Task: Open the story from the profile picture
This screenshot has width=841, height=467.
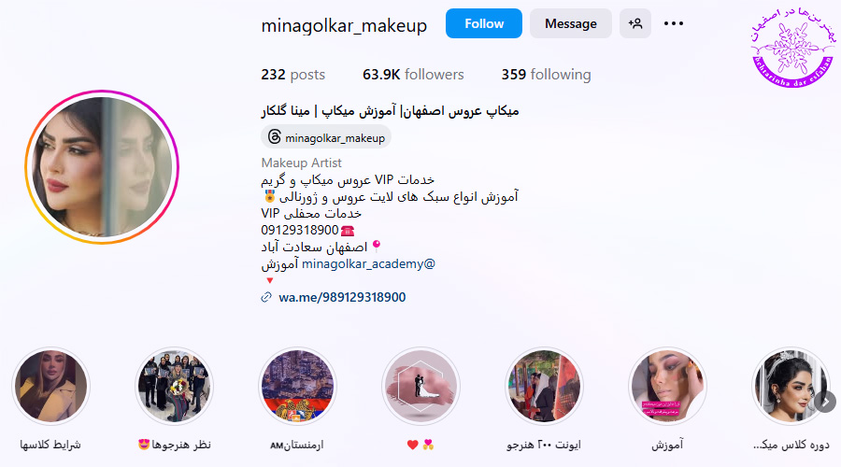Action: [x=102, y=167]
